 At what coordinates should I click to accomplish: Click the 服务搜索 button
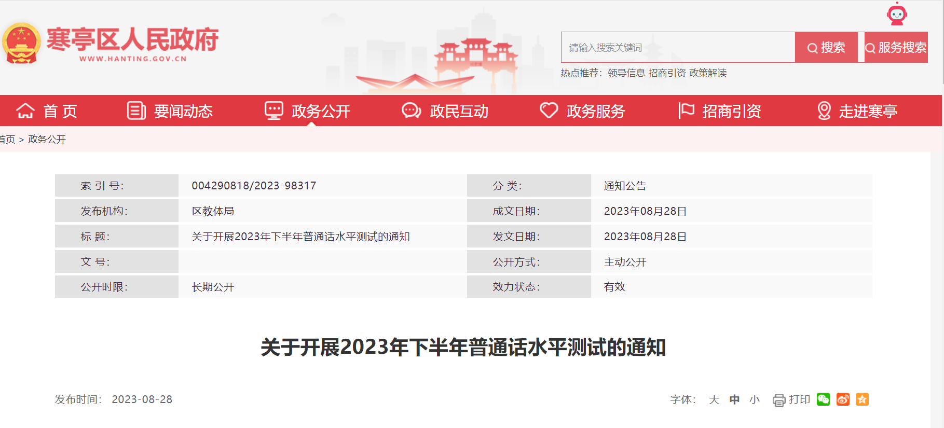tap(896, 47)
